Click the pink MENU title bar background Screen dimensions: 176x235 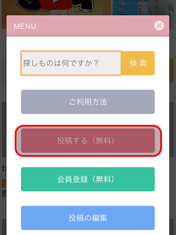tap(88, 26)
